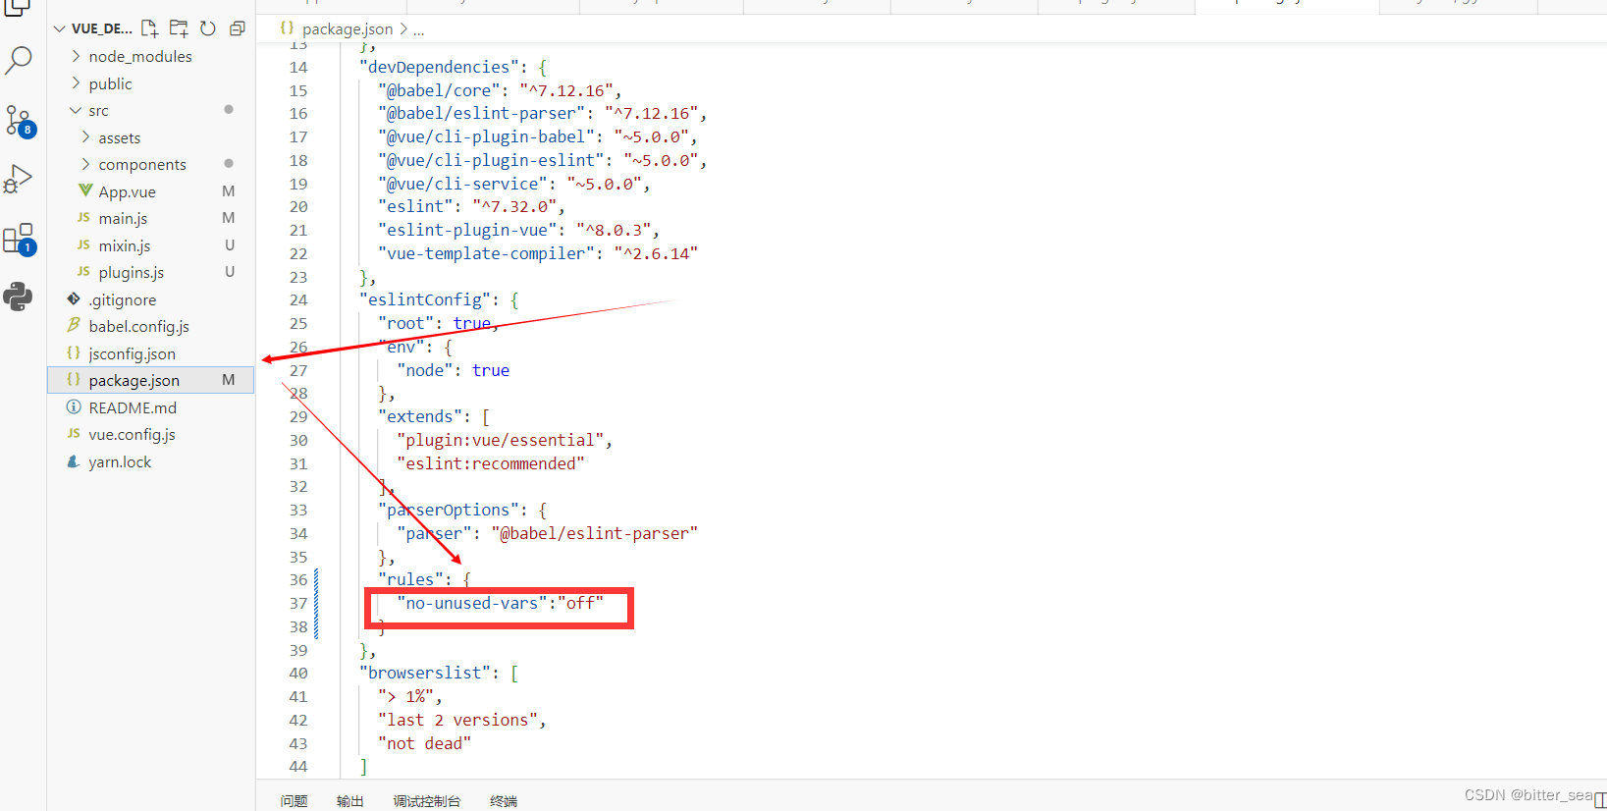This screenshot has height=811, width=1607.
Task: Open Source Control view with 8 changes
Action: [20, 121]
